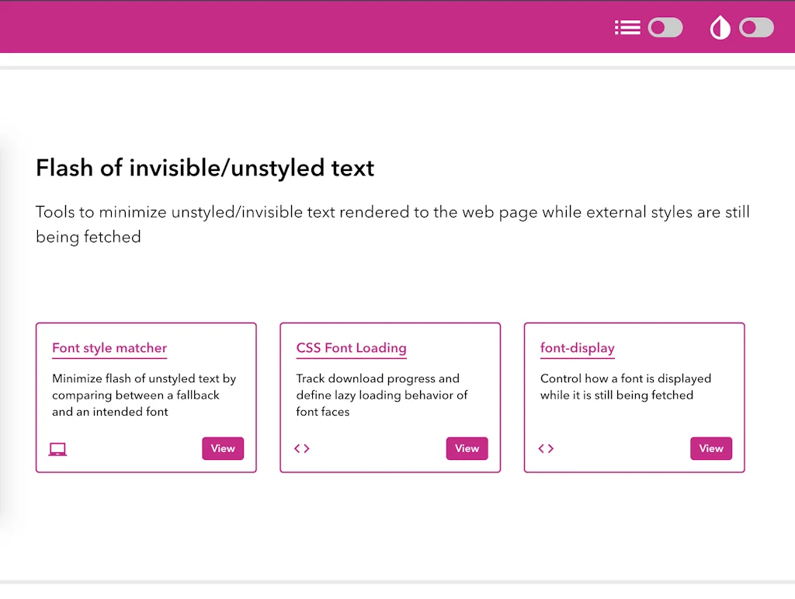795x599 pixels.
Task: Open the font-display link
Action: click(578, 348)
